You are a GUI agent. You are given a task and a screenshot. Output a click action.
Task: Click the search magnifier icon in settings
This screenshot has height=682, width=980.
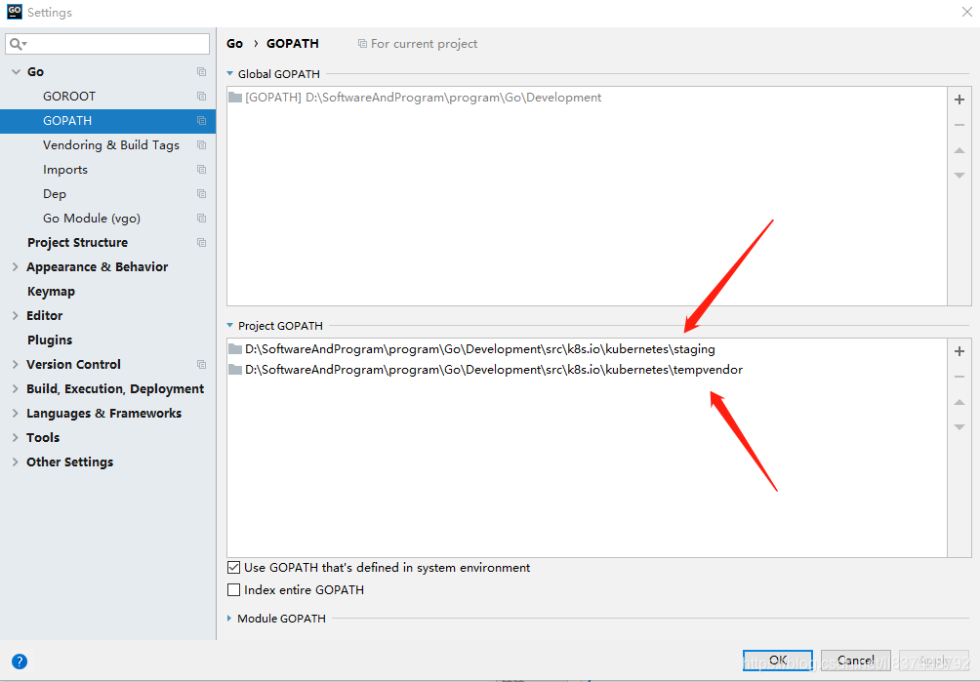pos(17,44)
